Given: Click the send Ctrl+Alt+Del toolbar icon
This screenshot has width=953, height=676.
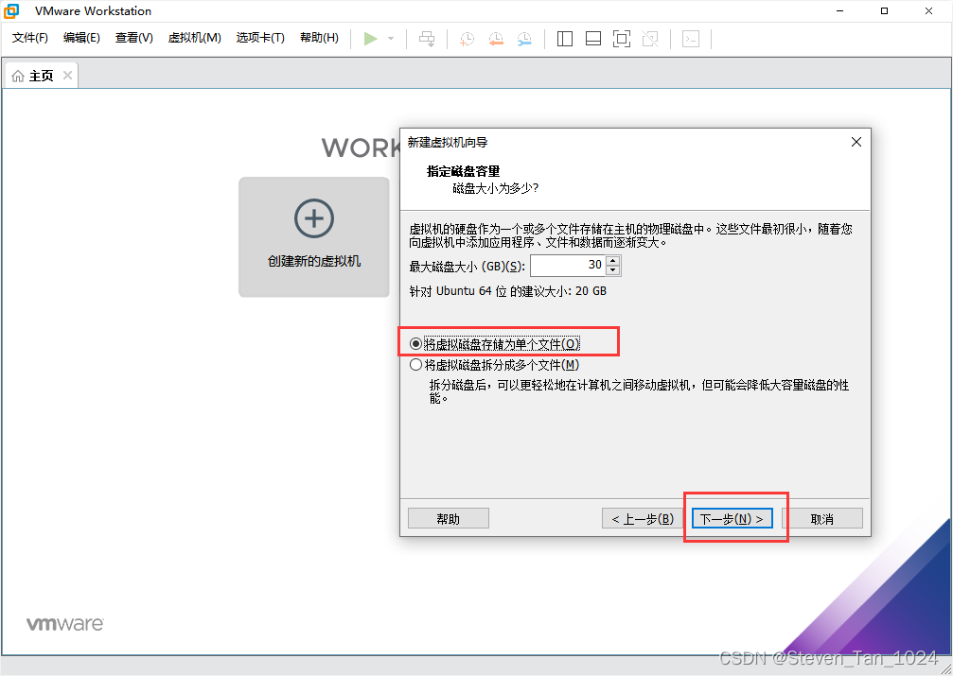Looking at the screenshot, I should click(427, 39).
